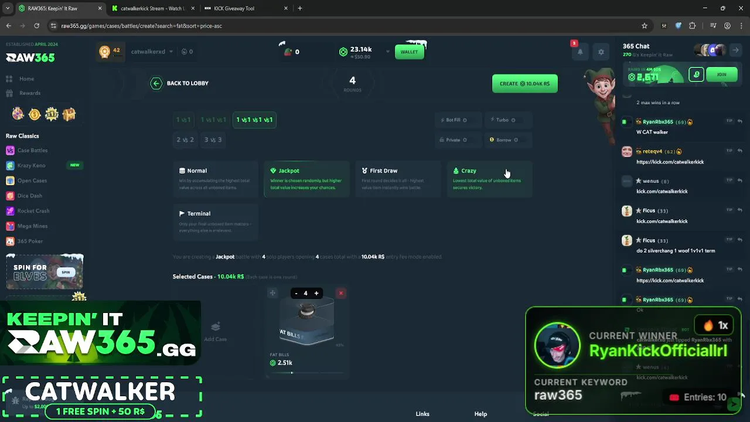Click the elf hat counter icon
The image size is (750, 422).
coord(287,52)
